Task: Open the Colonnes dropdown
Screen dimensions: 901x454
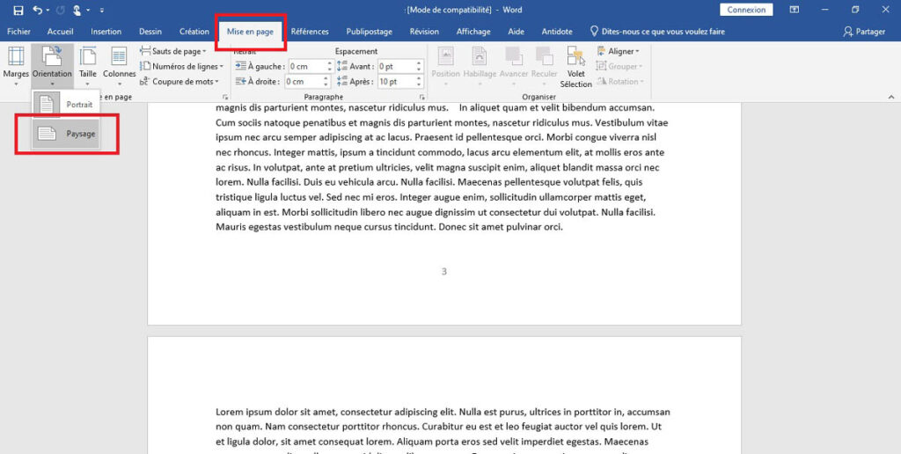Action: tap(119, 65)
